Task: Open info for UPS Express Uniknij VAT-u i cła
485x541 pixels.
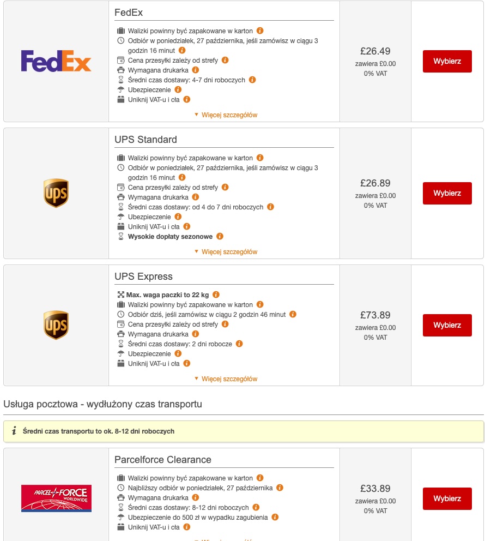Action: coord(186,363)
